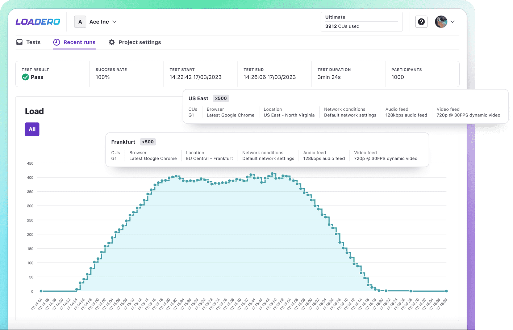The image size is (513, 330).
Task: Open the account menu chevron
Action: click(x=452, y=22)
